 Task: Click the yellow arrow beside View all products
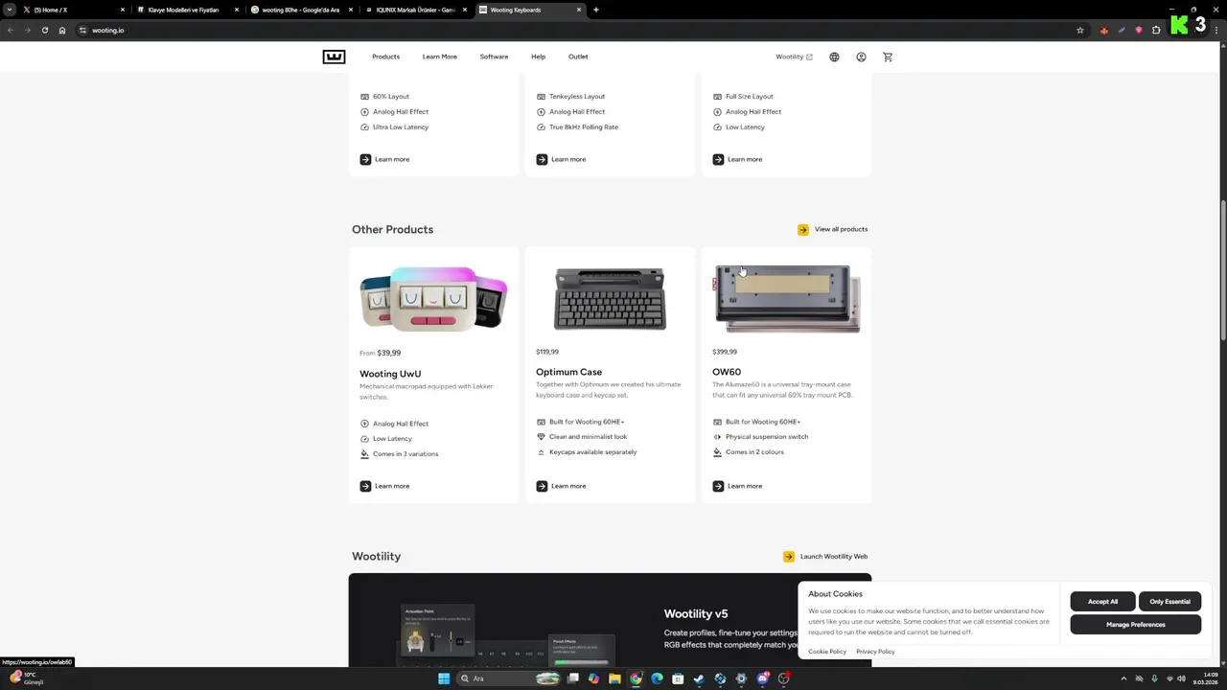click(803, 229)
